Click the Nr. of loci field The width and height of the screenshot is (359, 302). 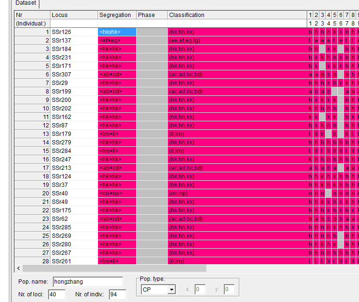coord(57,294)
